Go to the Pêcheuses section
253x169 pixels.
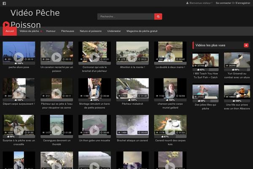coord(67,31)
